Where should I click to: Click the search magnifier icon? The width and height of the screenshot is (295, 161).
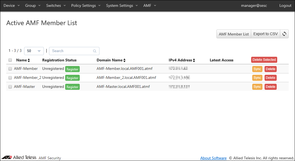[x=95, y=51]
